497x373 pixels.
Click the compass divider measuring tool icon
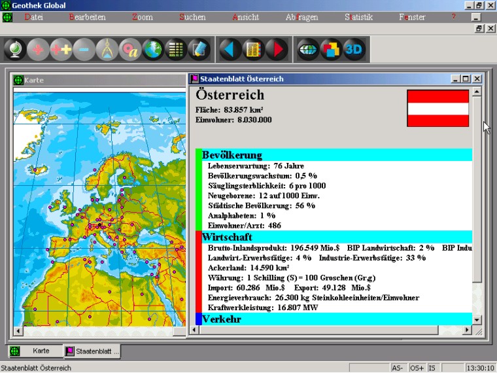click(107, 50)
